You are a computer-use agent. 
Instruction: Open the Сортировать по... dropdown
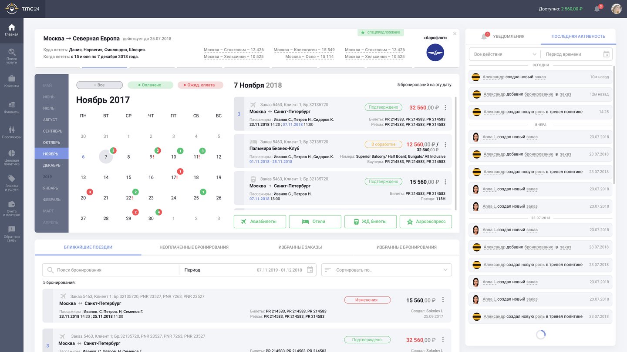(387, 270)
